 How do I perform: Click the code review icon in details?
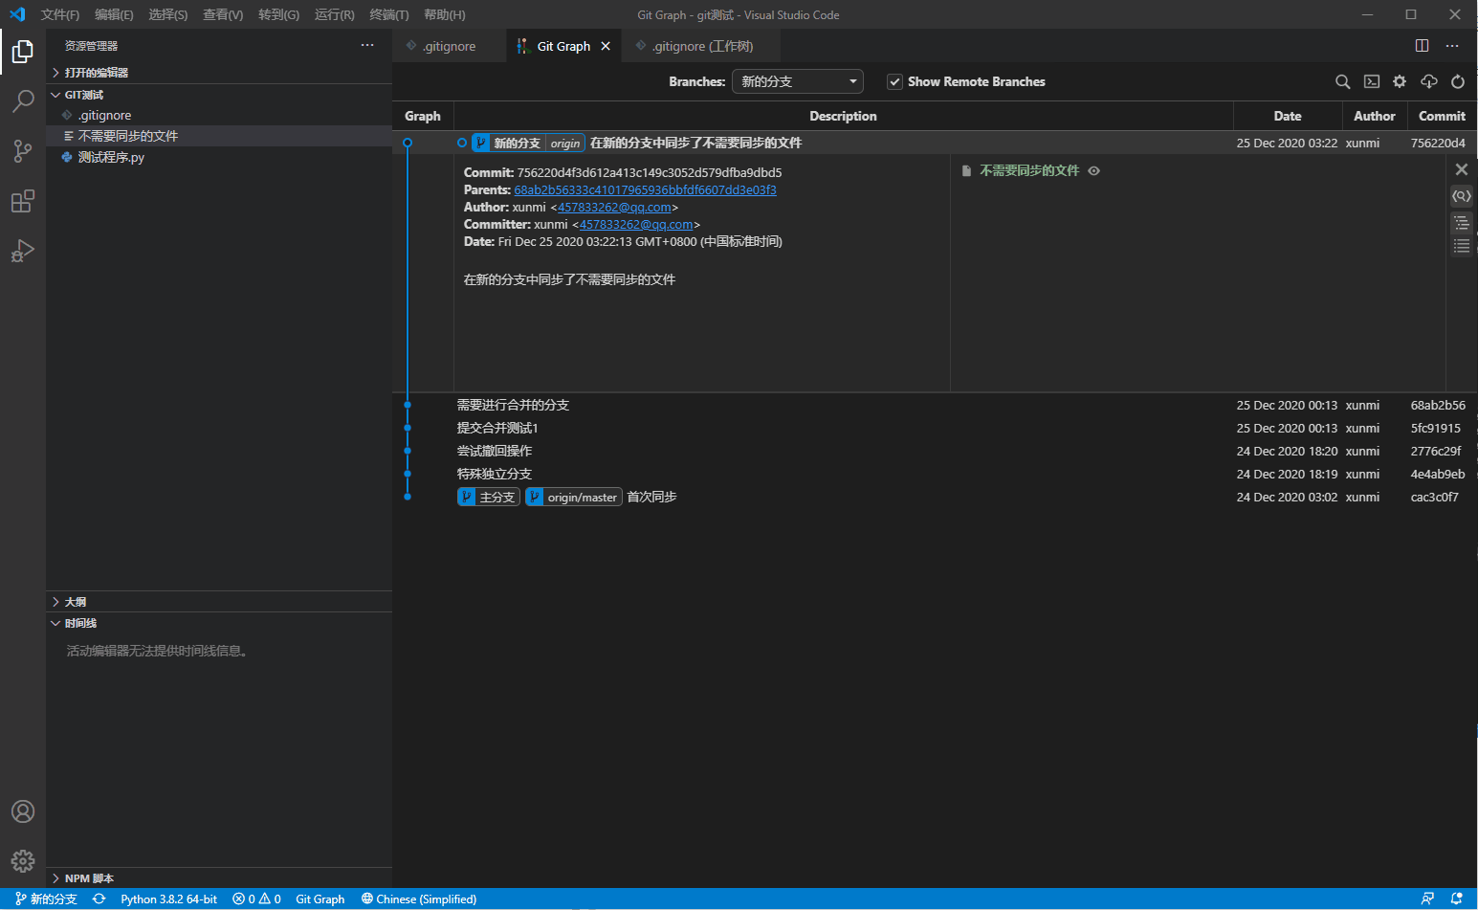pos(1462,196)
